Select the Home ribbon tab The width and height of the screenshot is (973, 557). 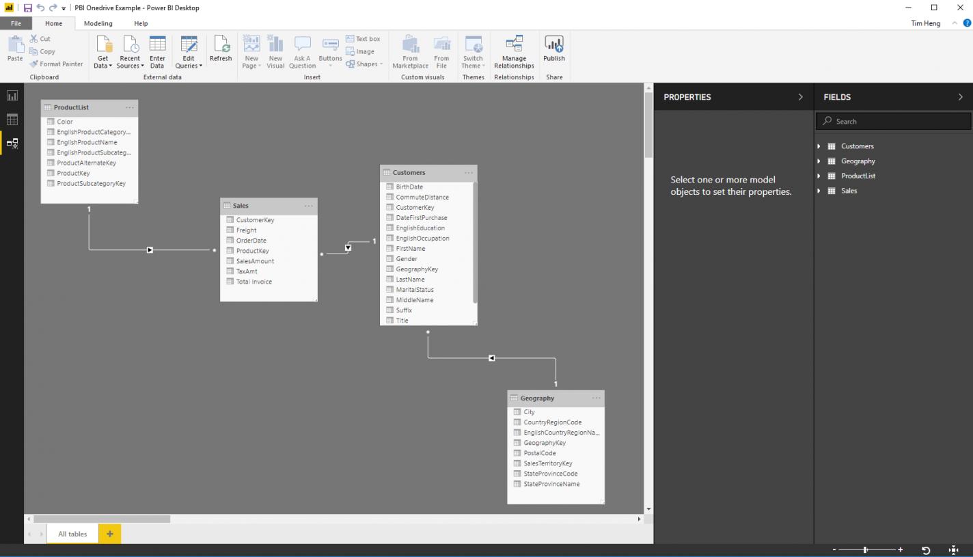pyautogui.click(x=53, y=23)
